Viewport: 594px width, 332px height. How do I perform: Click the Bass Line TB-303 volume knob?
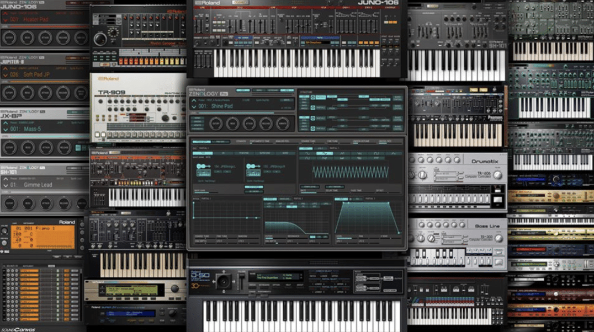click(x=498, y=238)
